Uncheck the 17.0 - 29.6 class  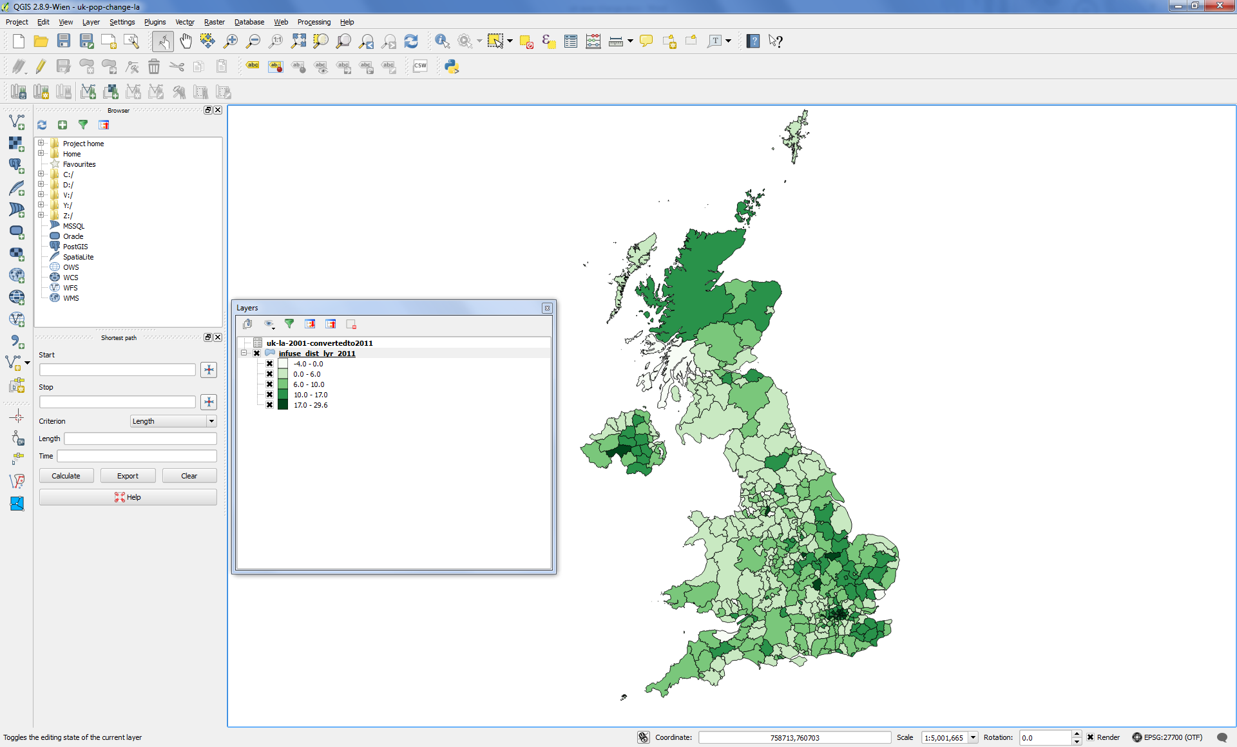tap(269, 404)
